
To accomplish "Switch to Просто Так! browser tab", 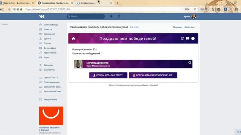I will [16, 3].
